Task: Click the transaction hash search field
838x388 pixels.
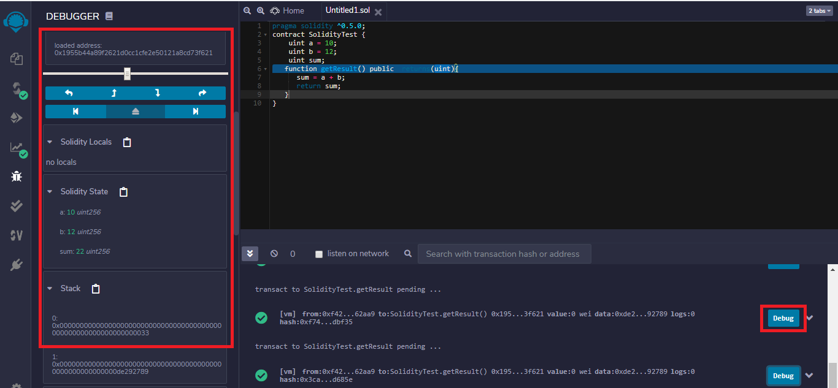Action: (504, 254)
